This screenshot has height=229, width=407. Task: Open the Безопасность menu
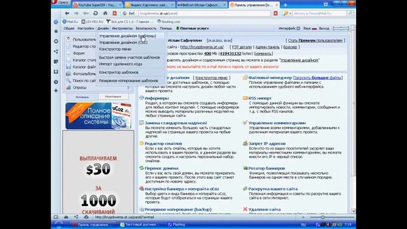(x=146, y=28)
